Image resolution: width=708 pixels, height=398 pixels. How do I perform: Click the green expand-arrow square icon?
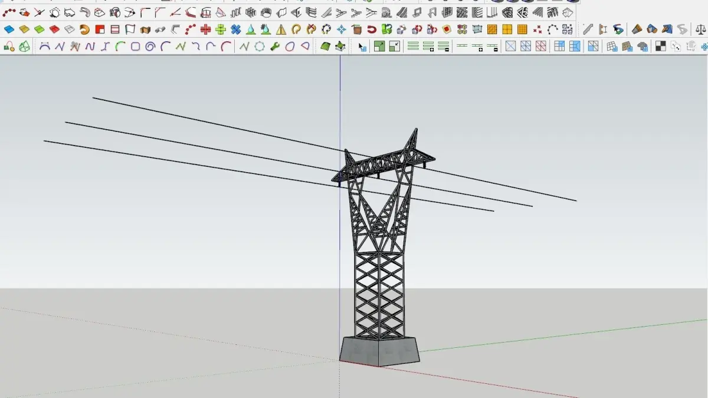coord(379,46)
